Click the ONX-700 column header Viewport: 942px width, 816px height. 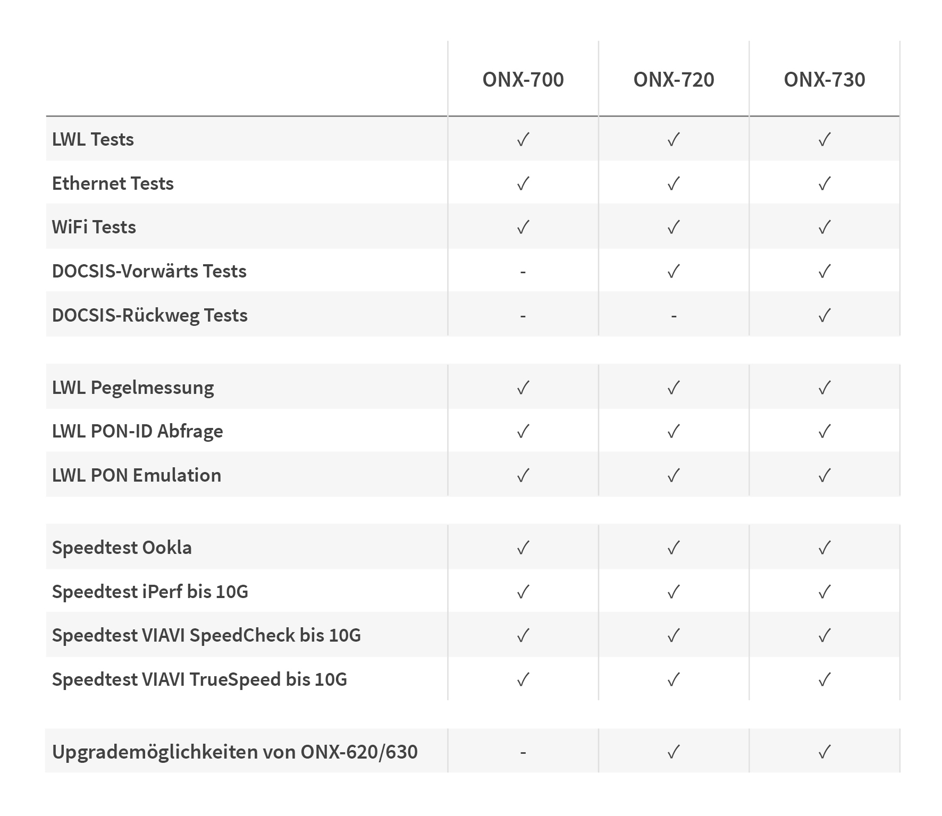point(523,80)
